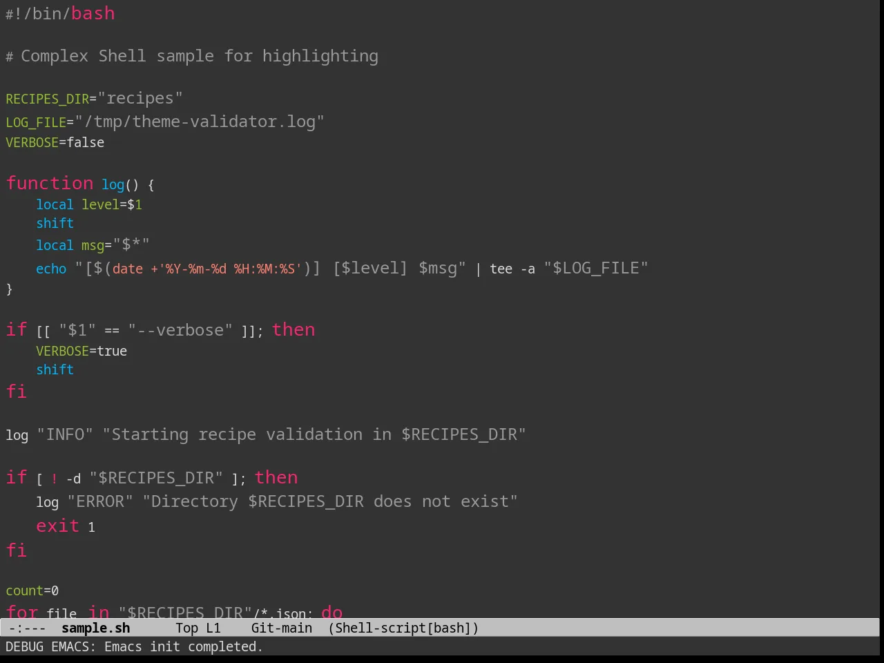Click the echo command inside log function
The width and height of the screenshot is (884, 663).
pos(51,269)
